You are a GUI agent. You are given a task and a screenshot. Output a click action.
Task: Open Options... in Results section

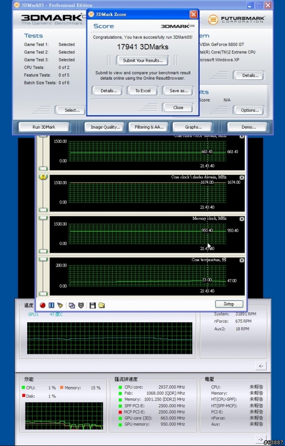coord(250,110)
